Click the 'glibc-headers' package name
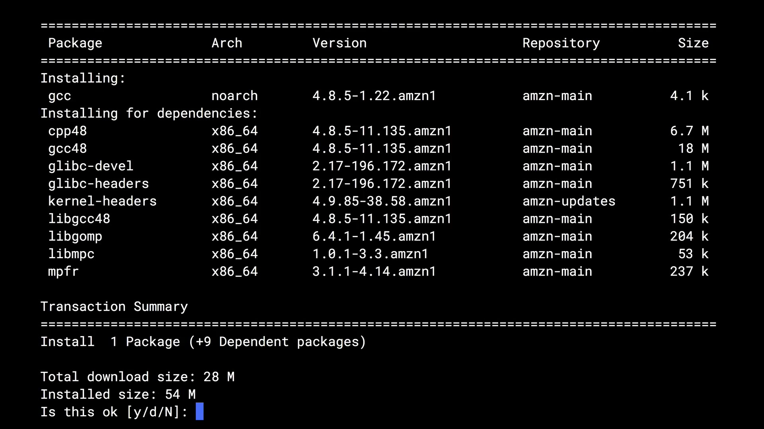The height and width of the screenshot is (429, 764). 98,184
